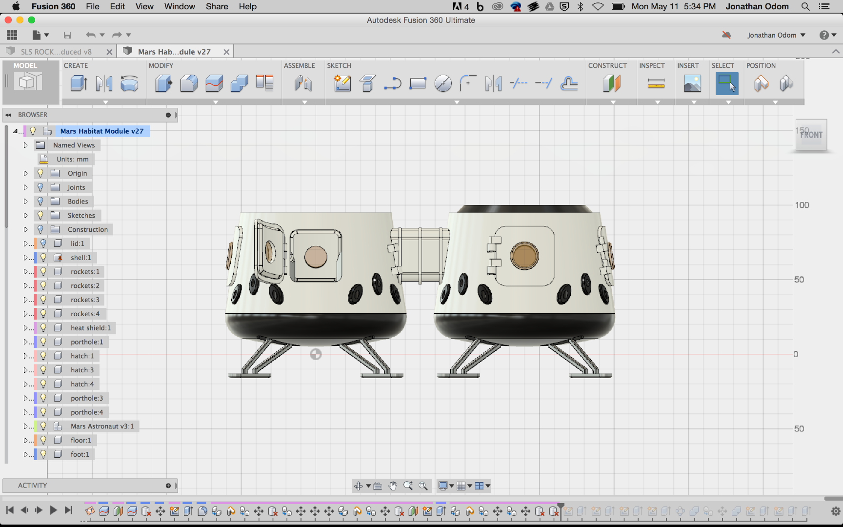Click the Inspect Measure tool
This screenshot has height=527, width=843.
pyautogui.click(x=656, y=83)
